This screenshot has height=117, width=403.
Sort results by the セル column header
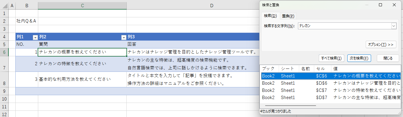[323, 69]
